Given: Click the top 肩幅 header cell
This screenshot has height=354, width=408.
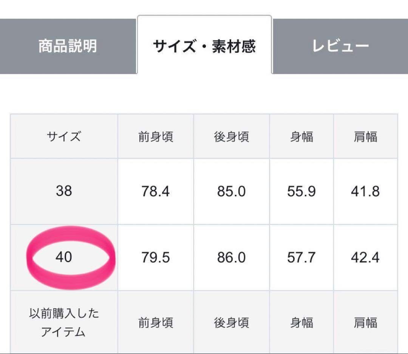Looking at the screenshot, I should 365,136.
